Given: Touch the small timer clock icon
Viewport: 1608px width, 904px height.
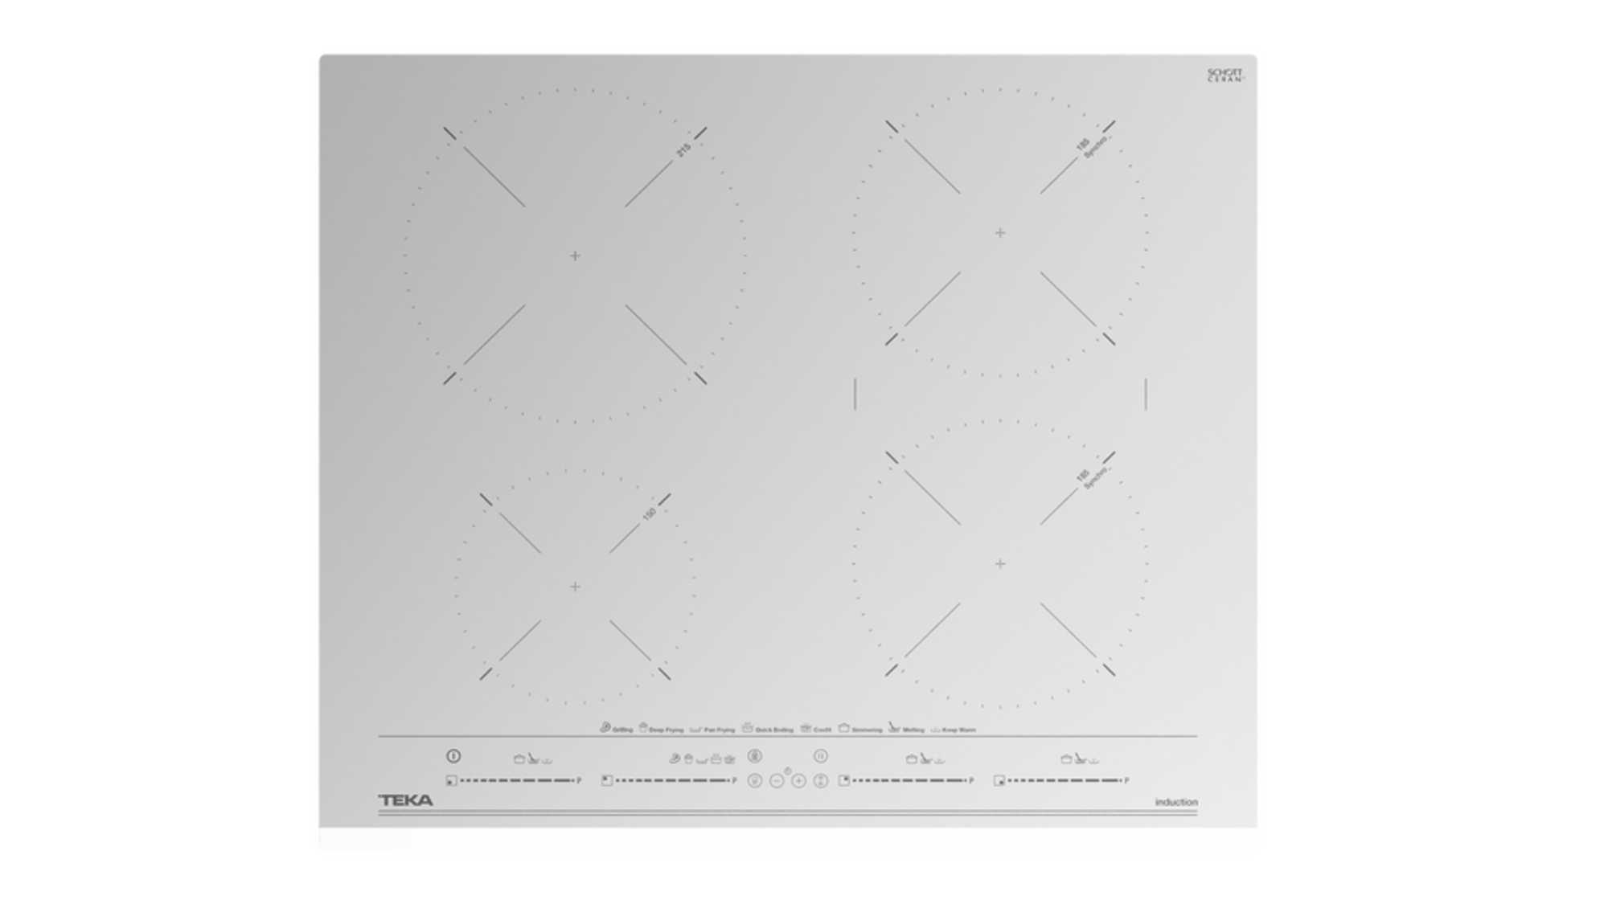Looking at the screenshot, I should pos(787,771).
